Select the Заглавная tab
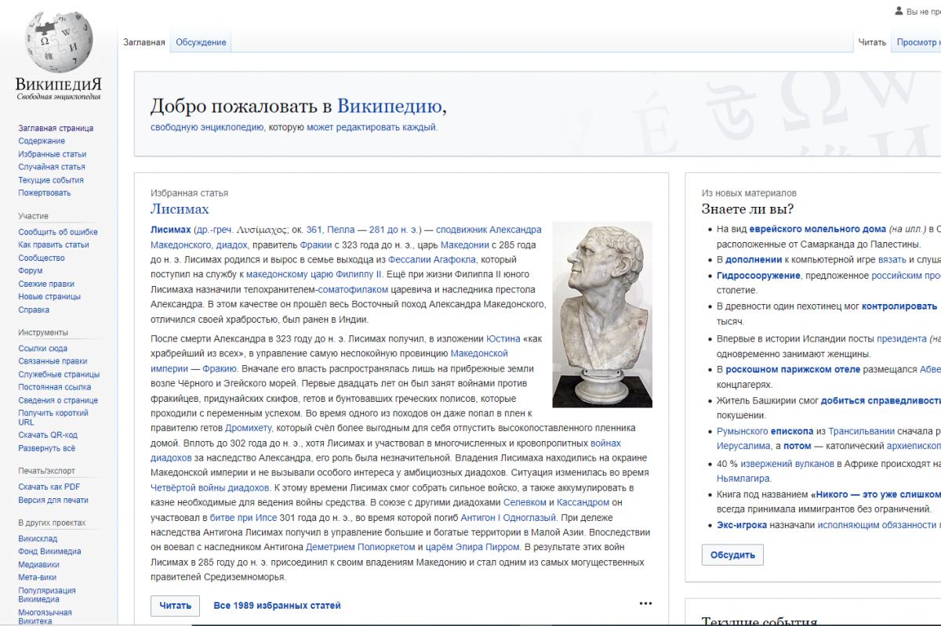941x626 pixels. [144, 42]
